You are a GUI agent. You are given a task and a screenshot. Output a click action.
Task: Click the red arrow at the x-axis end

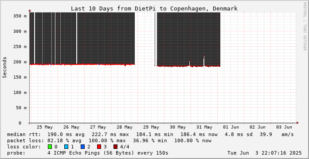pos(297,123)
